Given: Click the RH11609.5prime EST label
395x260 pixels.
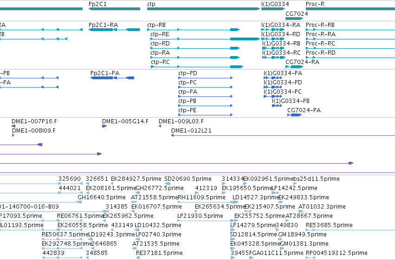Looking at the screenshot, I should click(x=201, y=197).
